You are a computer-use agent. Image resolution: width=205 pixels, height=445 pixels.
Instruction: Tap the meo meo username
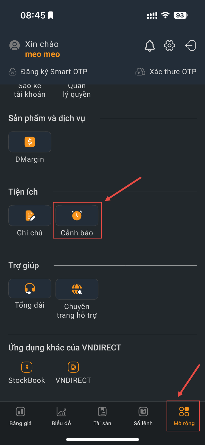42,54
